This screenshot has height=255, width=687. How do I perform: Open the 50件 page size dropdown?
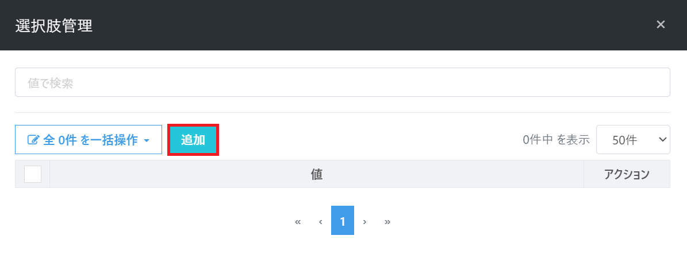coord(633,140)
